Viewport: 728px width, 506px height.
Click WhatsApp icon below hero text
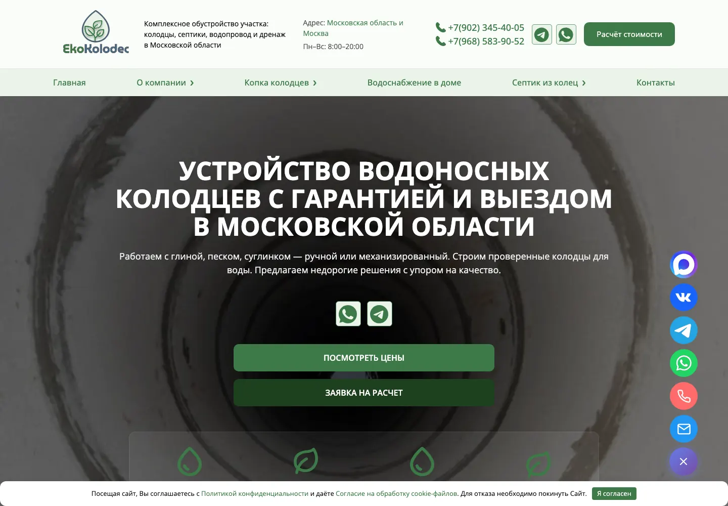[348, 314]
